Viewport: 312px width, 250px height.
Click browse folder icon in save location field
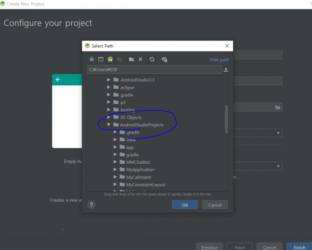click(x=278, y=107)
